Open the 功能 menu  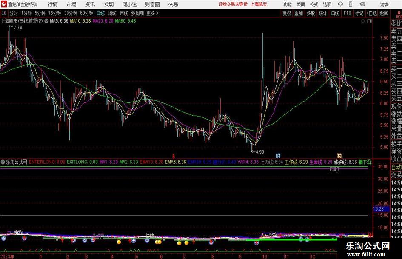pyautogui.click(x=288, y=4)
